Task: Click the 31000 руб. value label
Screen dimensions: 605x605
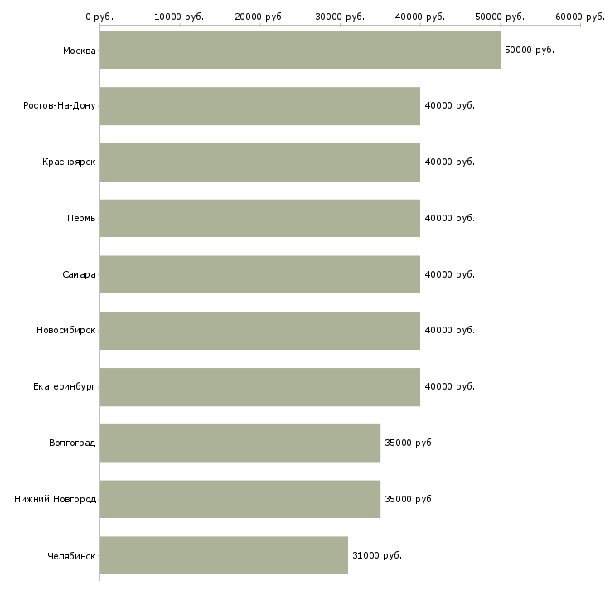Action: tap(376, 555)
